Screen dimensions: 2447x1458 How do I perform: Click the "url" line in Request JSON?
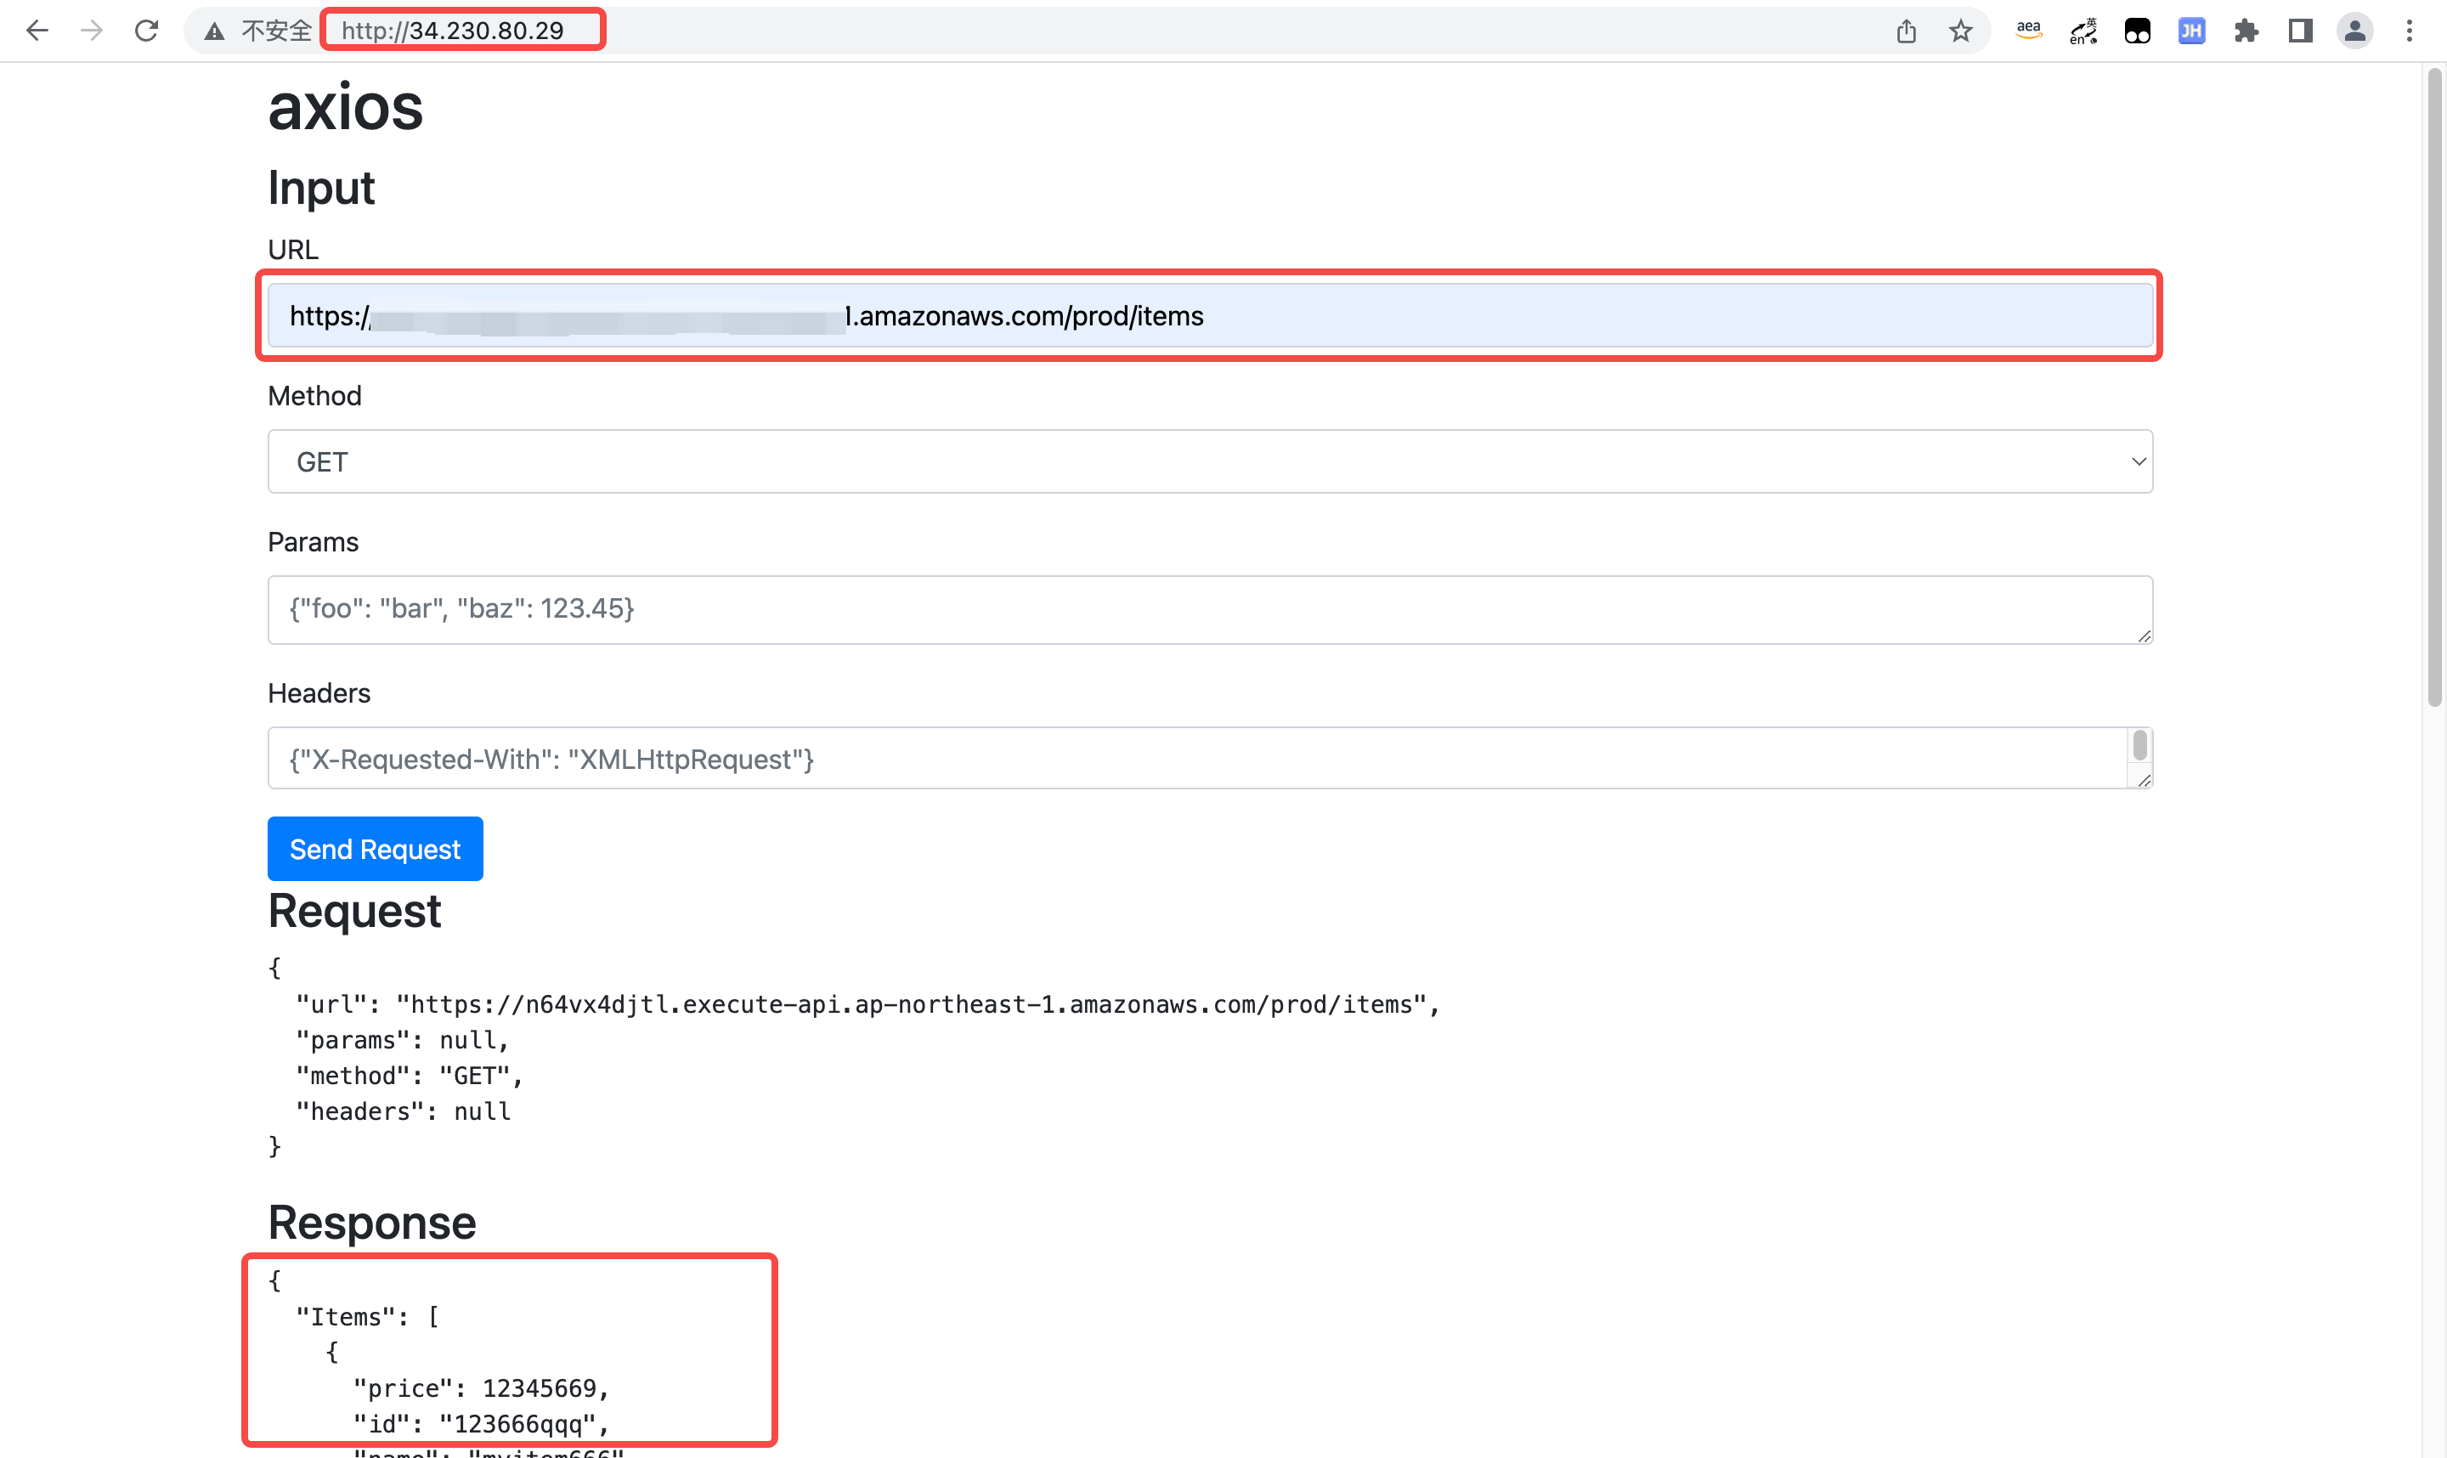tap(868, 1004)
